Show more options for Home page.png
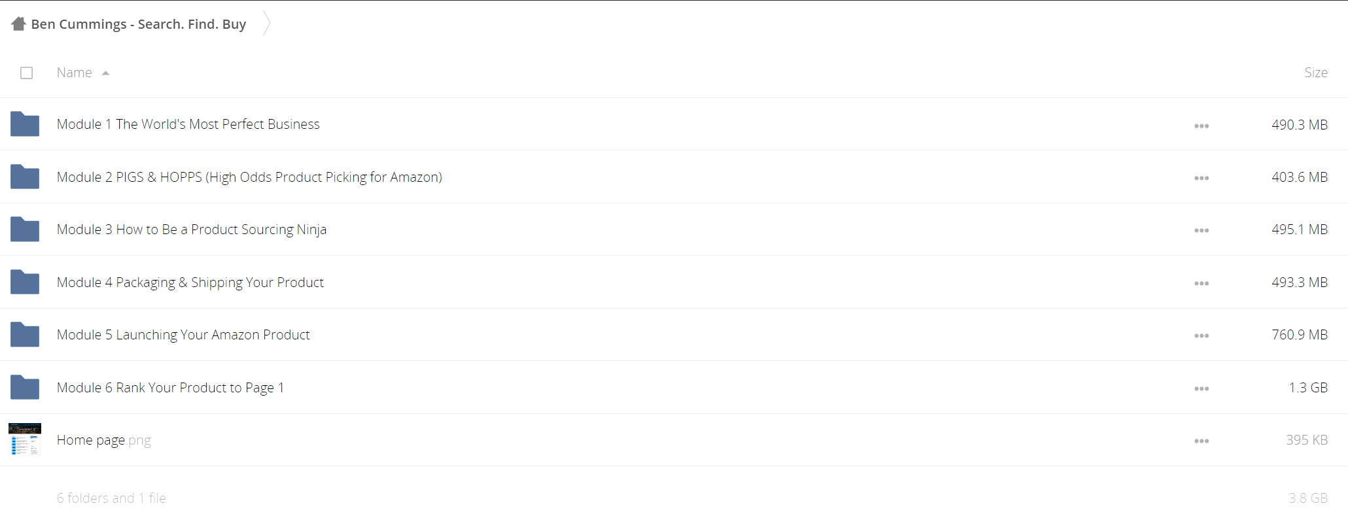The width and height of the screenshot is (1348, 529). (x=1201, y=441)
